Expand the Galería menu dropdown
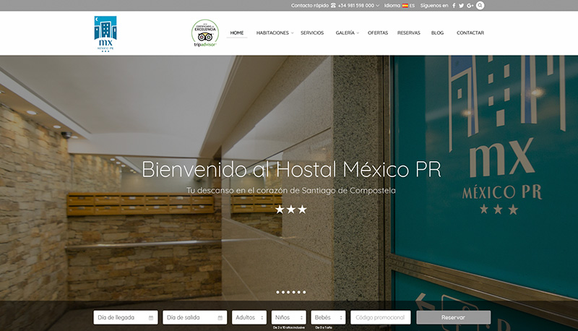The image size is (578, 331). [x=347, y=33]
